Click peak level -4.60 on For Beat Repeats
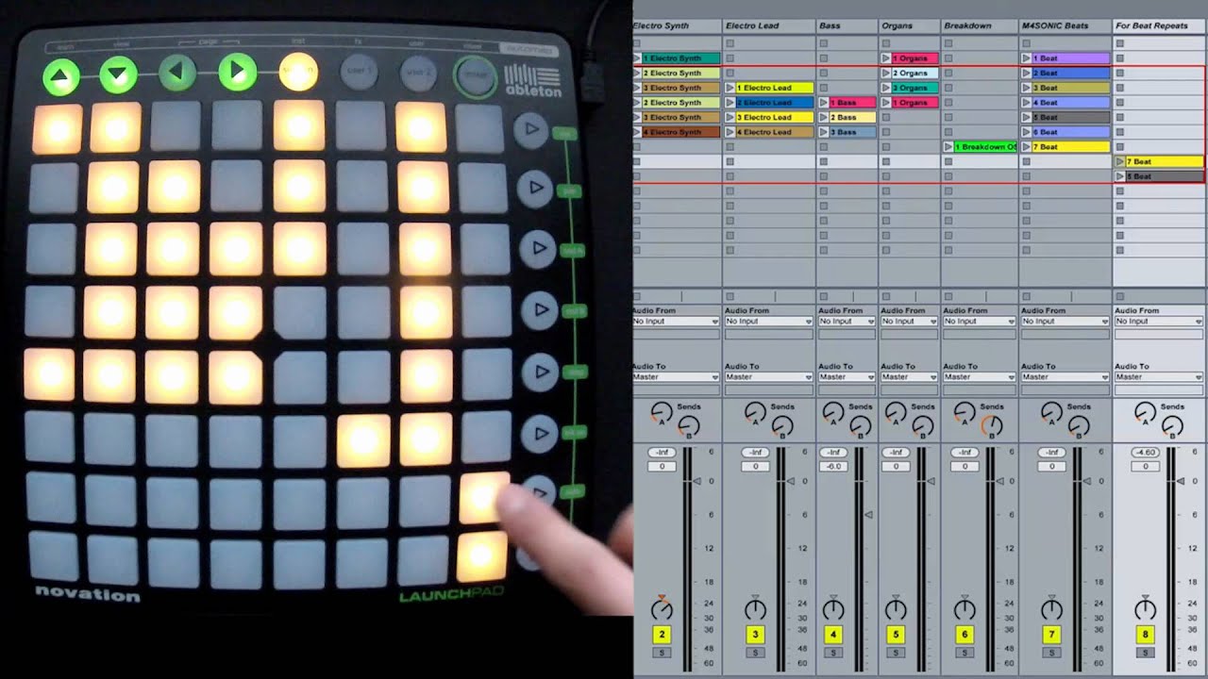Viewport: 1208px width, 679px height. click(x=1145, y=453)
